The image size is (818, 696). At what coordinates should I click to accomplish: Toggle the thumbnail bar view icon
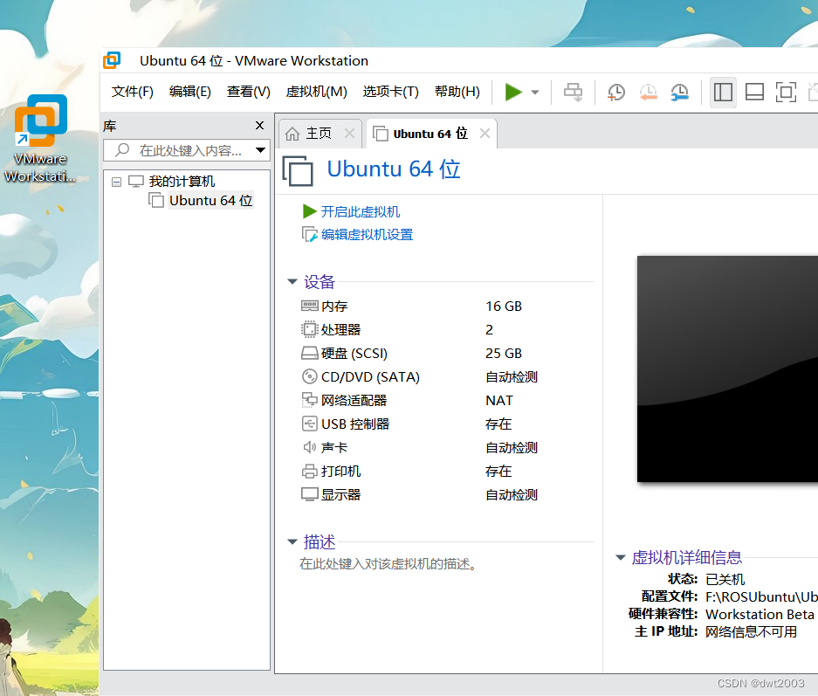coord(754,93)
